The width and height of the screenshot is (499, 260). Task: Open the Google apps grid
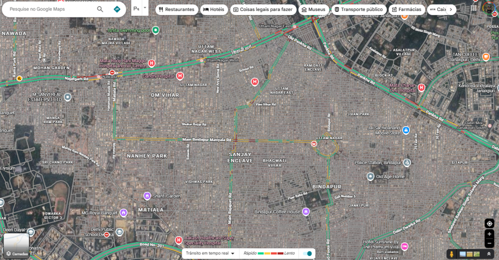474,8
